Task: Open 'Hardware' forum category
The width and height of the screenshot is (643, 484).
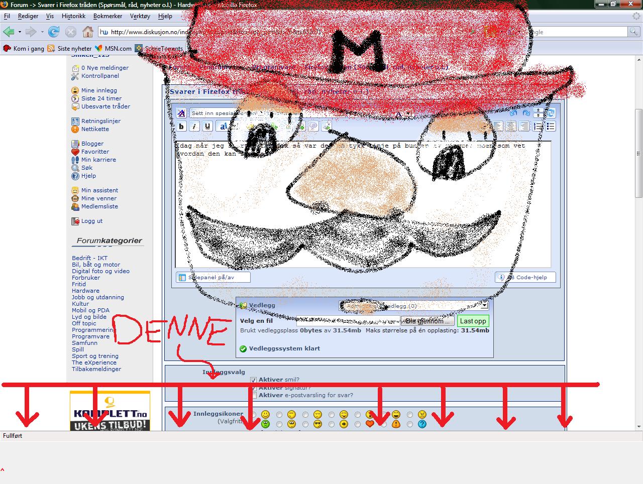Action: [x=85, y=291]
